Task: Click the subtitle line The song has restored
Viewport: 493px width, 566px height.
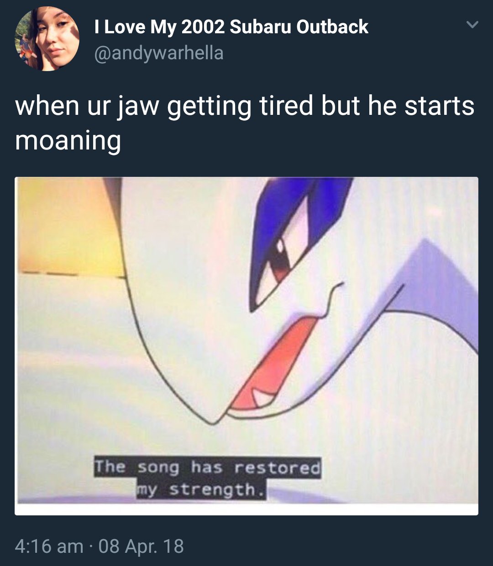Action: coord(208,468)
